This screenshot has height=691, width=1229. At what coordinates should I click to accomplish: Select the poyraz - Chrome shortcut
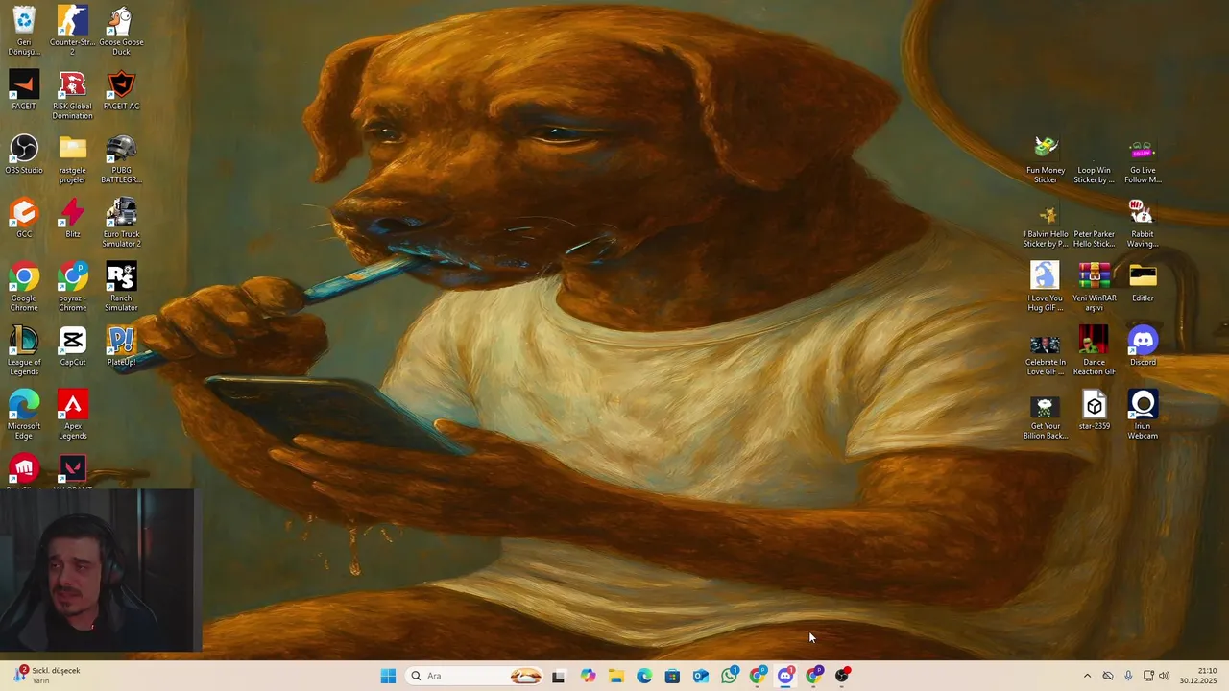(72, 286)
